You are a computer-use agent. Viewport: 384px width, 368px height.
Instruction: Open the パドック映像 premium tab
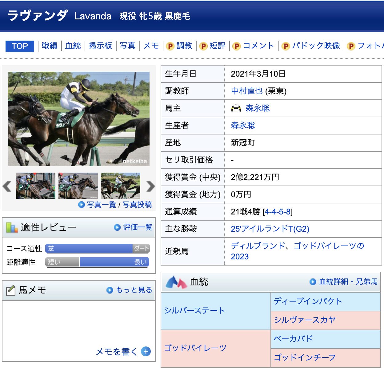316,46
